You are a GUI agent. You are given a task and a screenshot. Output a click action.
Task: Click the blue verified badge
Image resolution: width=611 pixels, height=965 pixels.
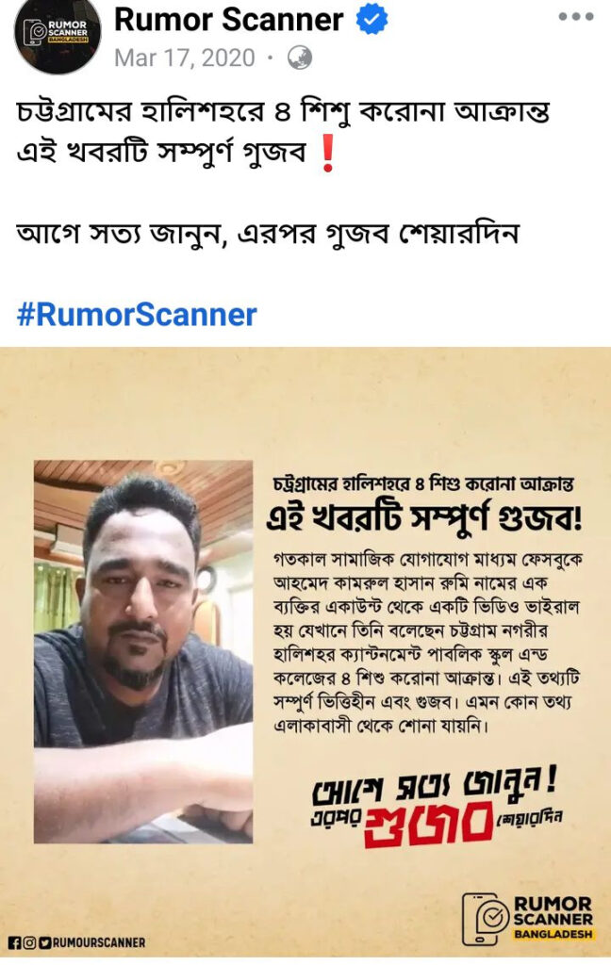[x=372, y=21]
